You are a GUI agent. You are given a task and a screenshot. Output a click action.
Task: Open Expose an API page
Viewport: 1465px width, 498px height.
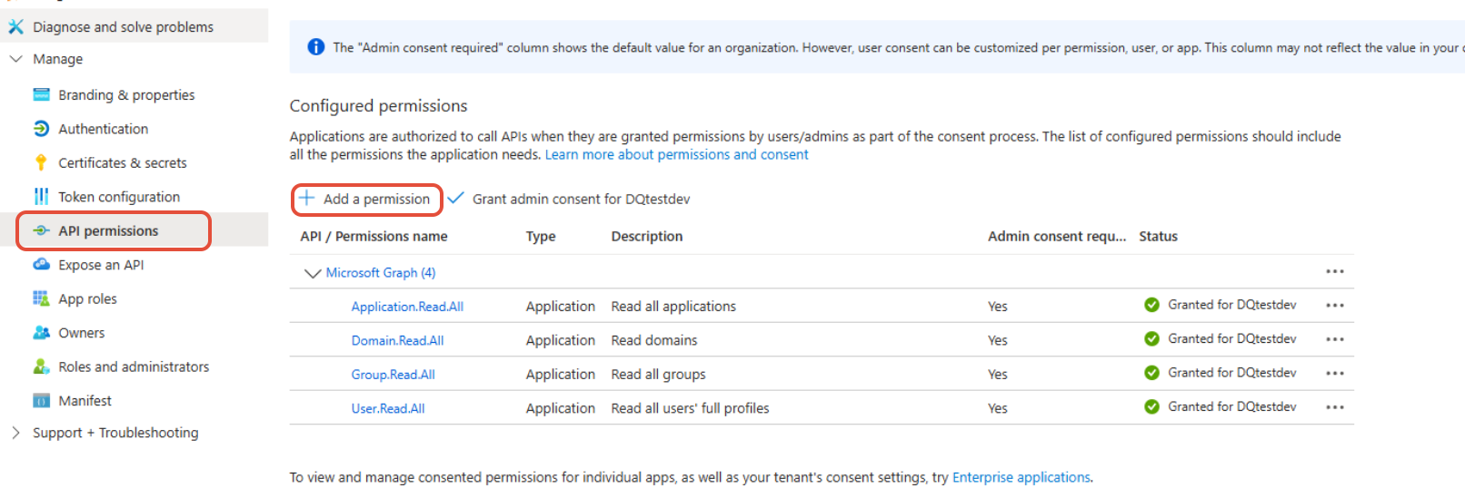coord(101,265)
